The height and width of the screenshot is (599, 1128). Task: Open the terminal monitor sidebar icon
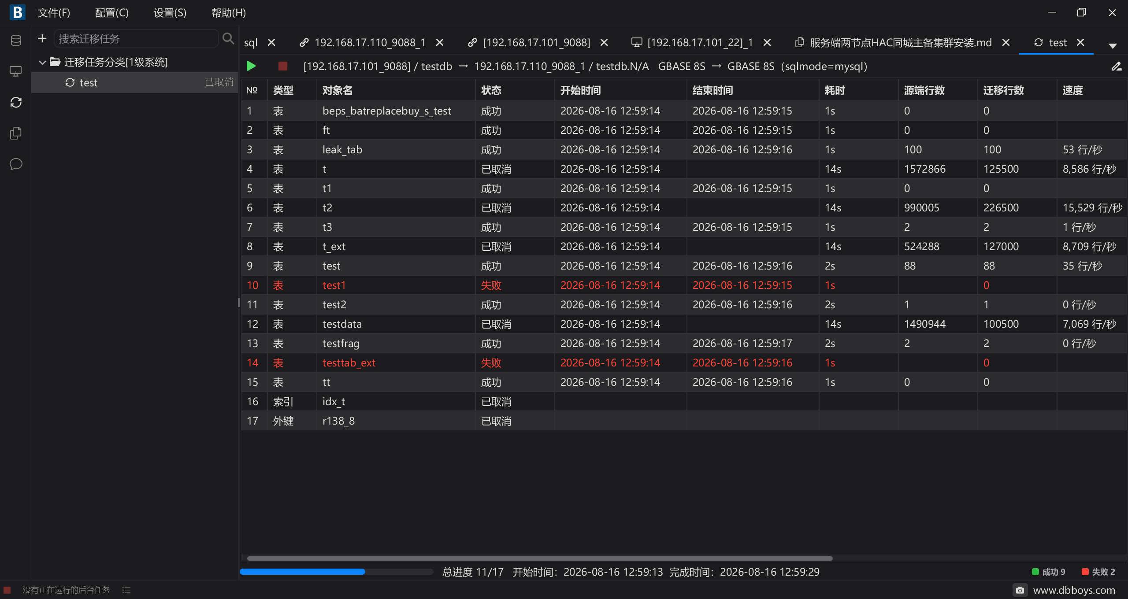click(16, 71)
